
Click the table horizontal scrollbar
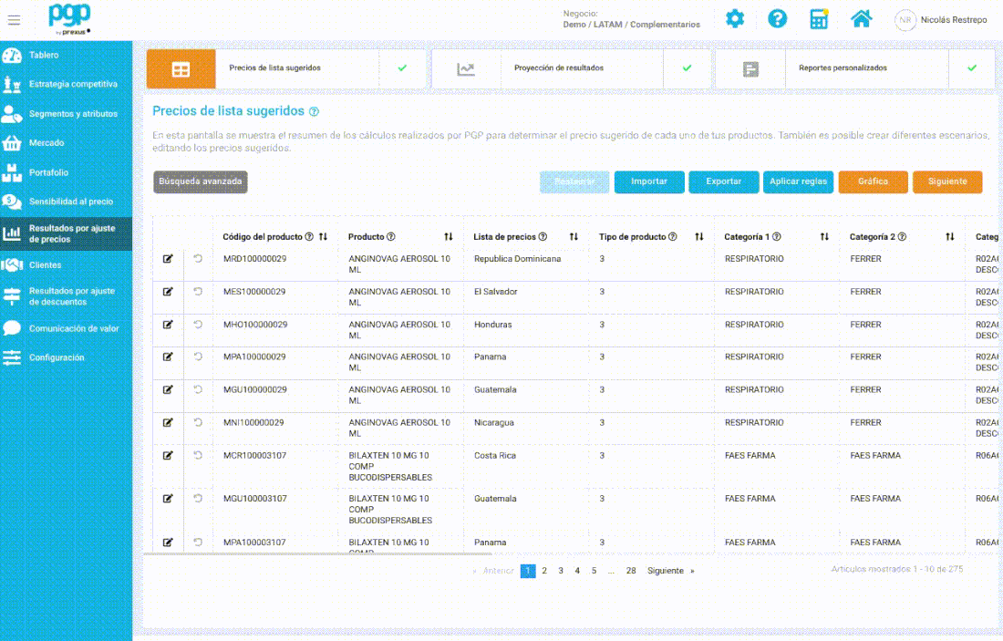tap(318, 553)
